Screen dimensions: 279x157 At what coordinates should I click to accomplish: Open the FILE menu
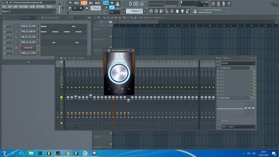4,7
